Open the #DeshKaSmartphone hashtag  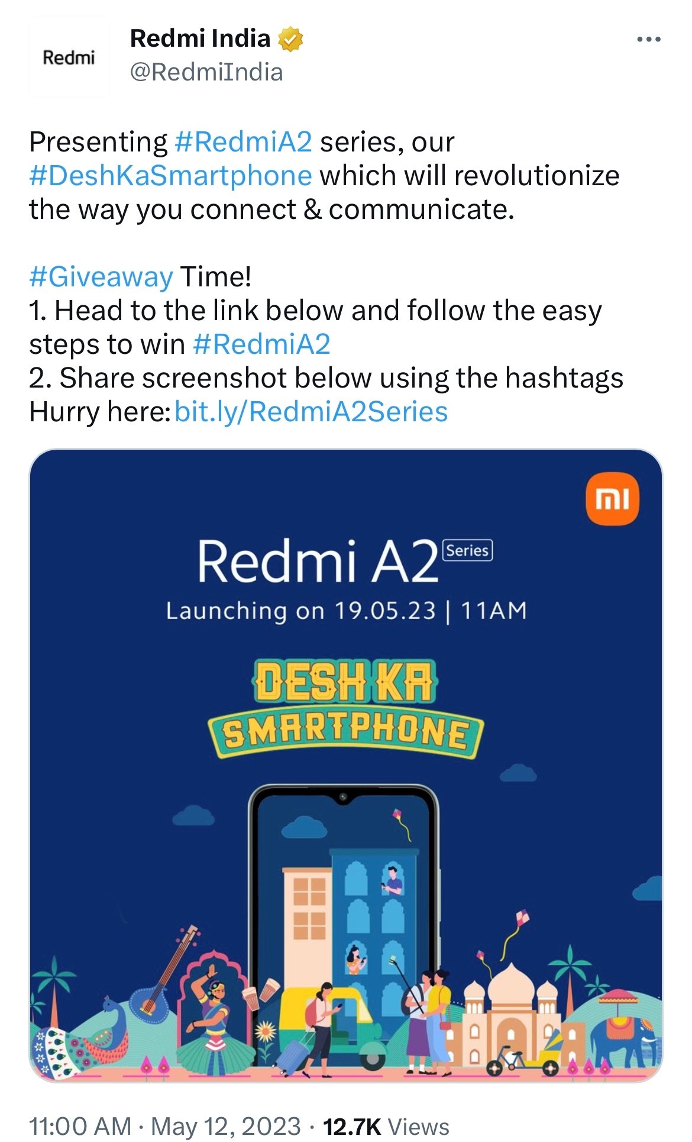170,176
